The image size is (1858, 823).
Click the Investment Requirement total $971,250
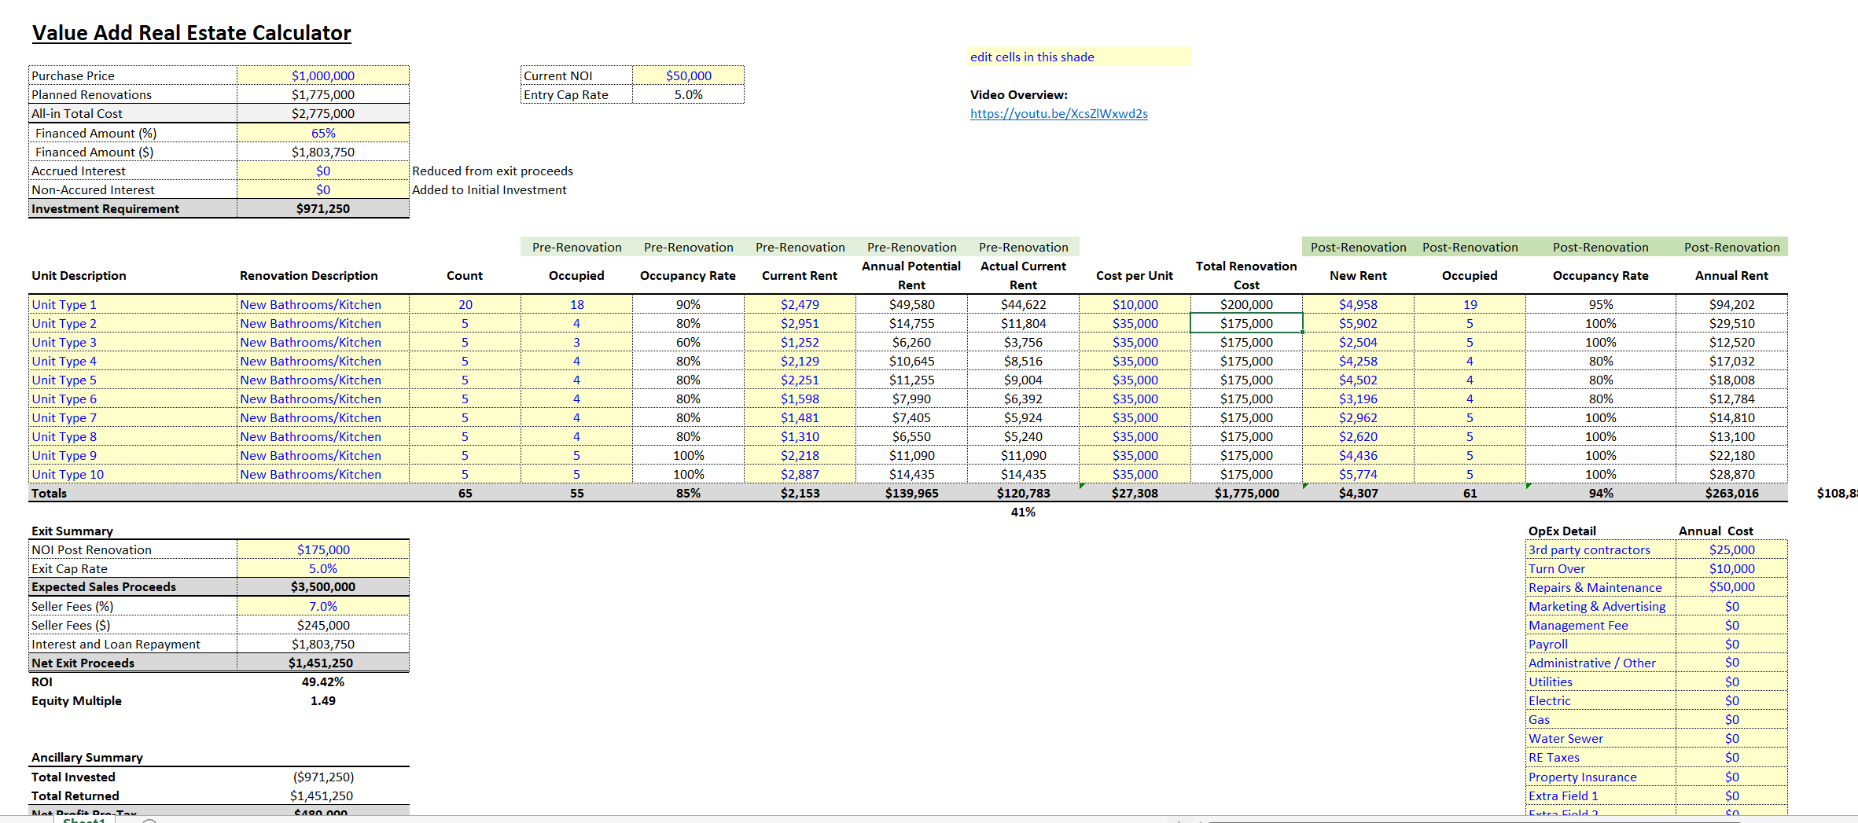323,208
